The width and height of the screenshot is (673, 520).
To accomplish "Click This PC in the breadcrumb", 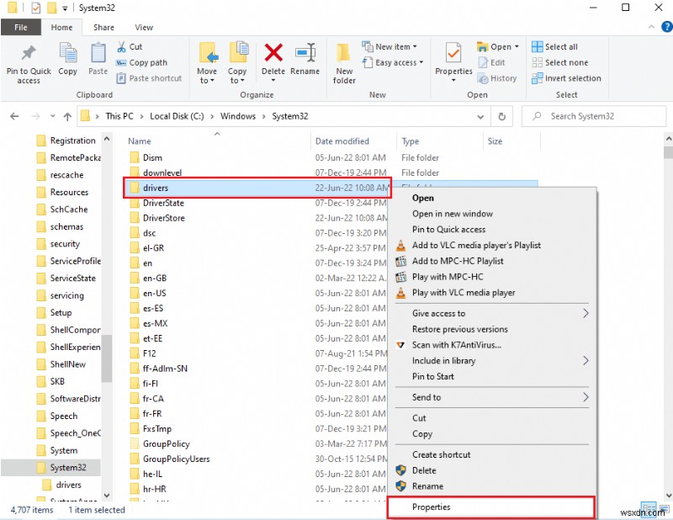I will point(119,116).
